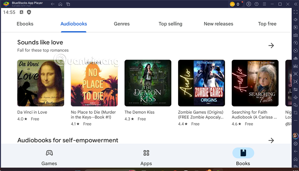Open the Apps grid icon

146,153
